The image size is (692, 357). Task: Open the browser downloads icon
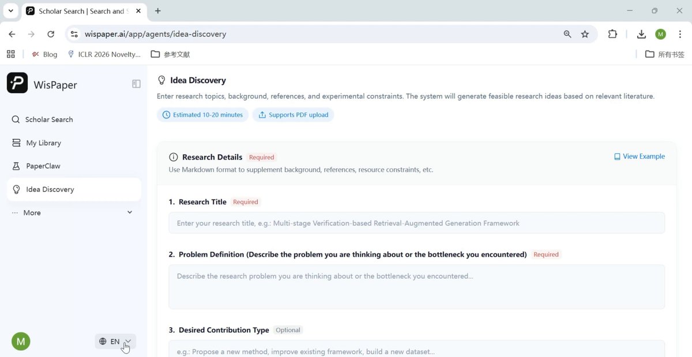(x=641, y=34)
